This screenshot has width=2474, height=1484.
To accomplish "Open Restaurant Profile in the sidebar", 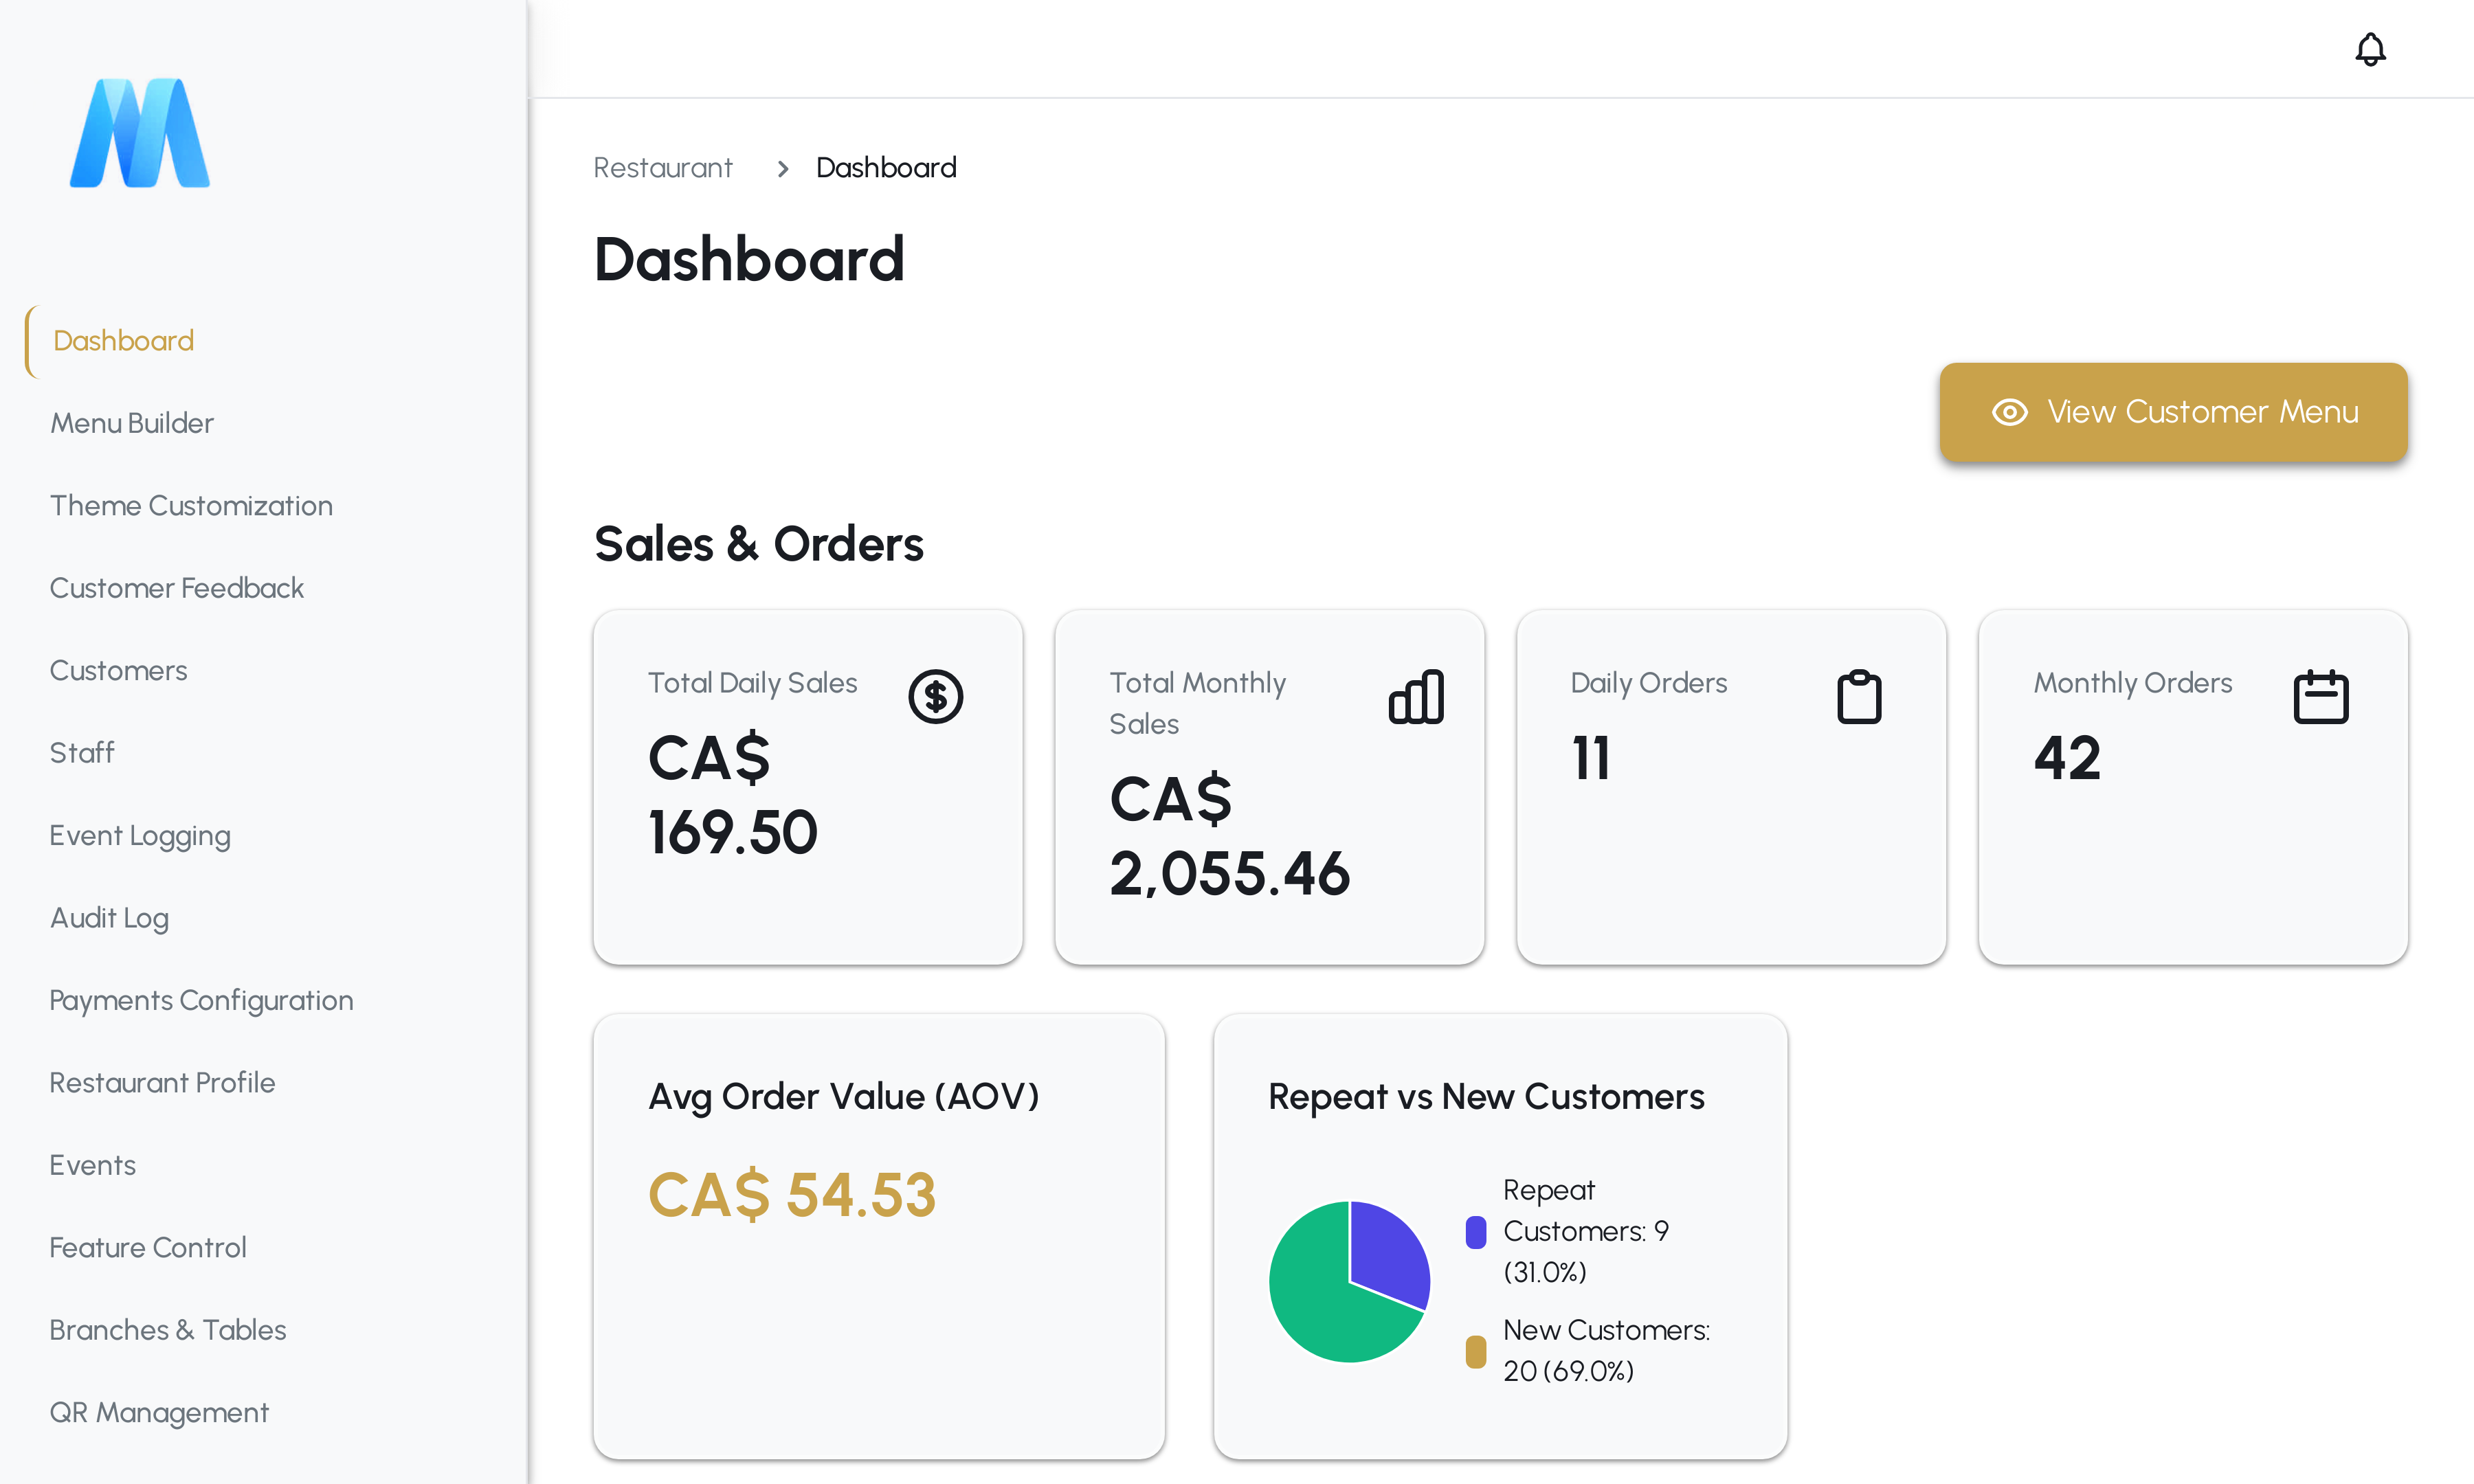I will 162,1083.
